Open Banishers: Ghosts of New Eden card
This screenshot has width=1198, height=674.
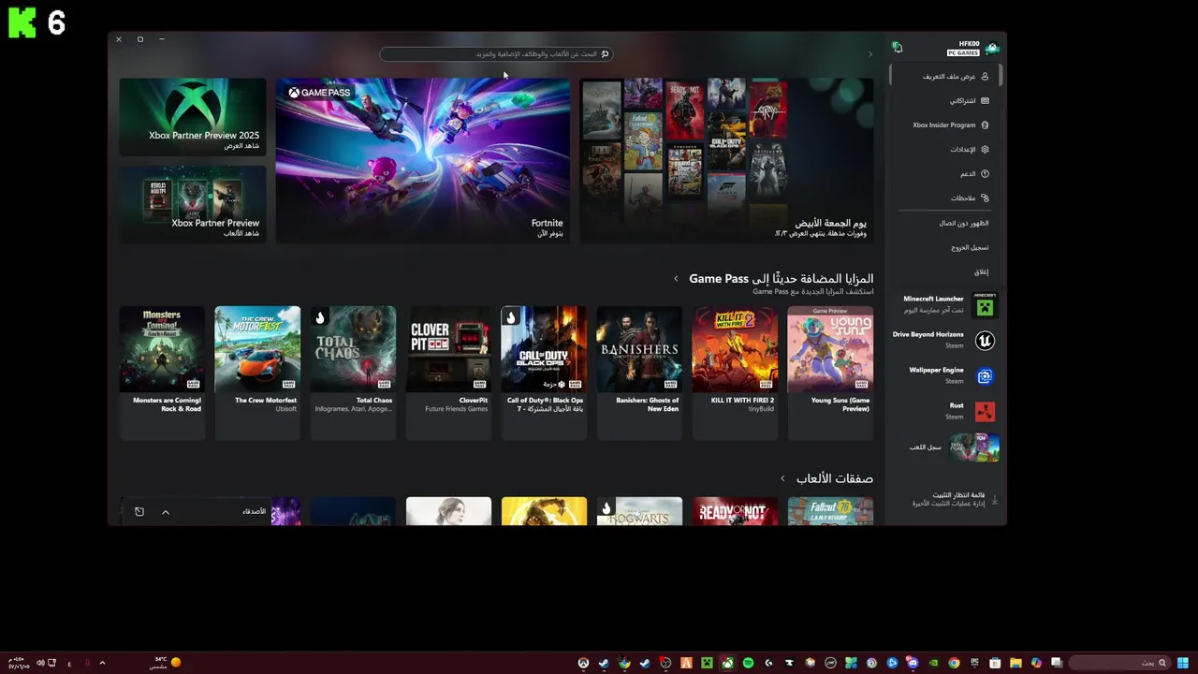click(639, 372)
